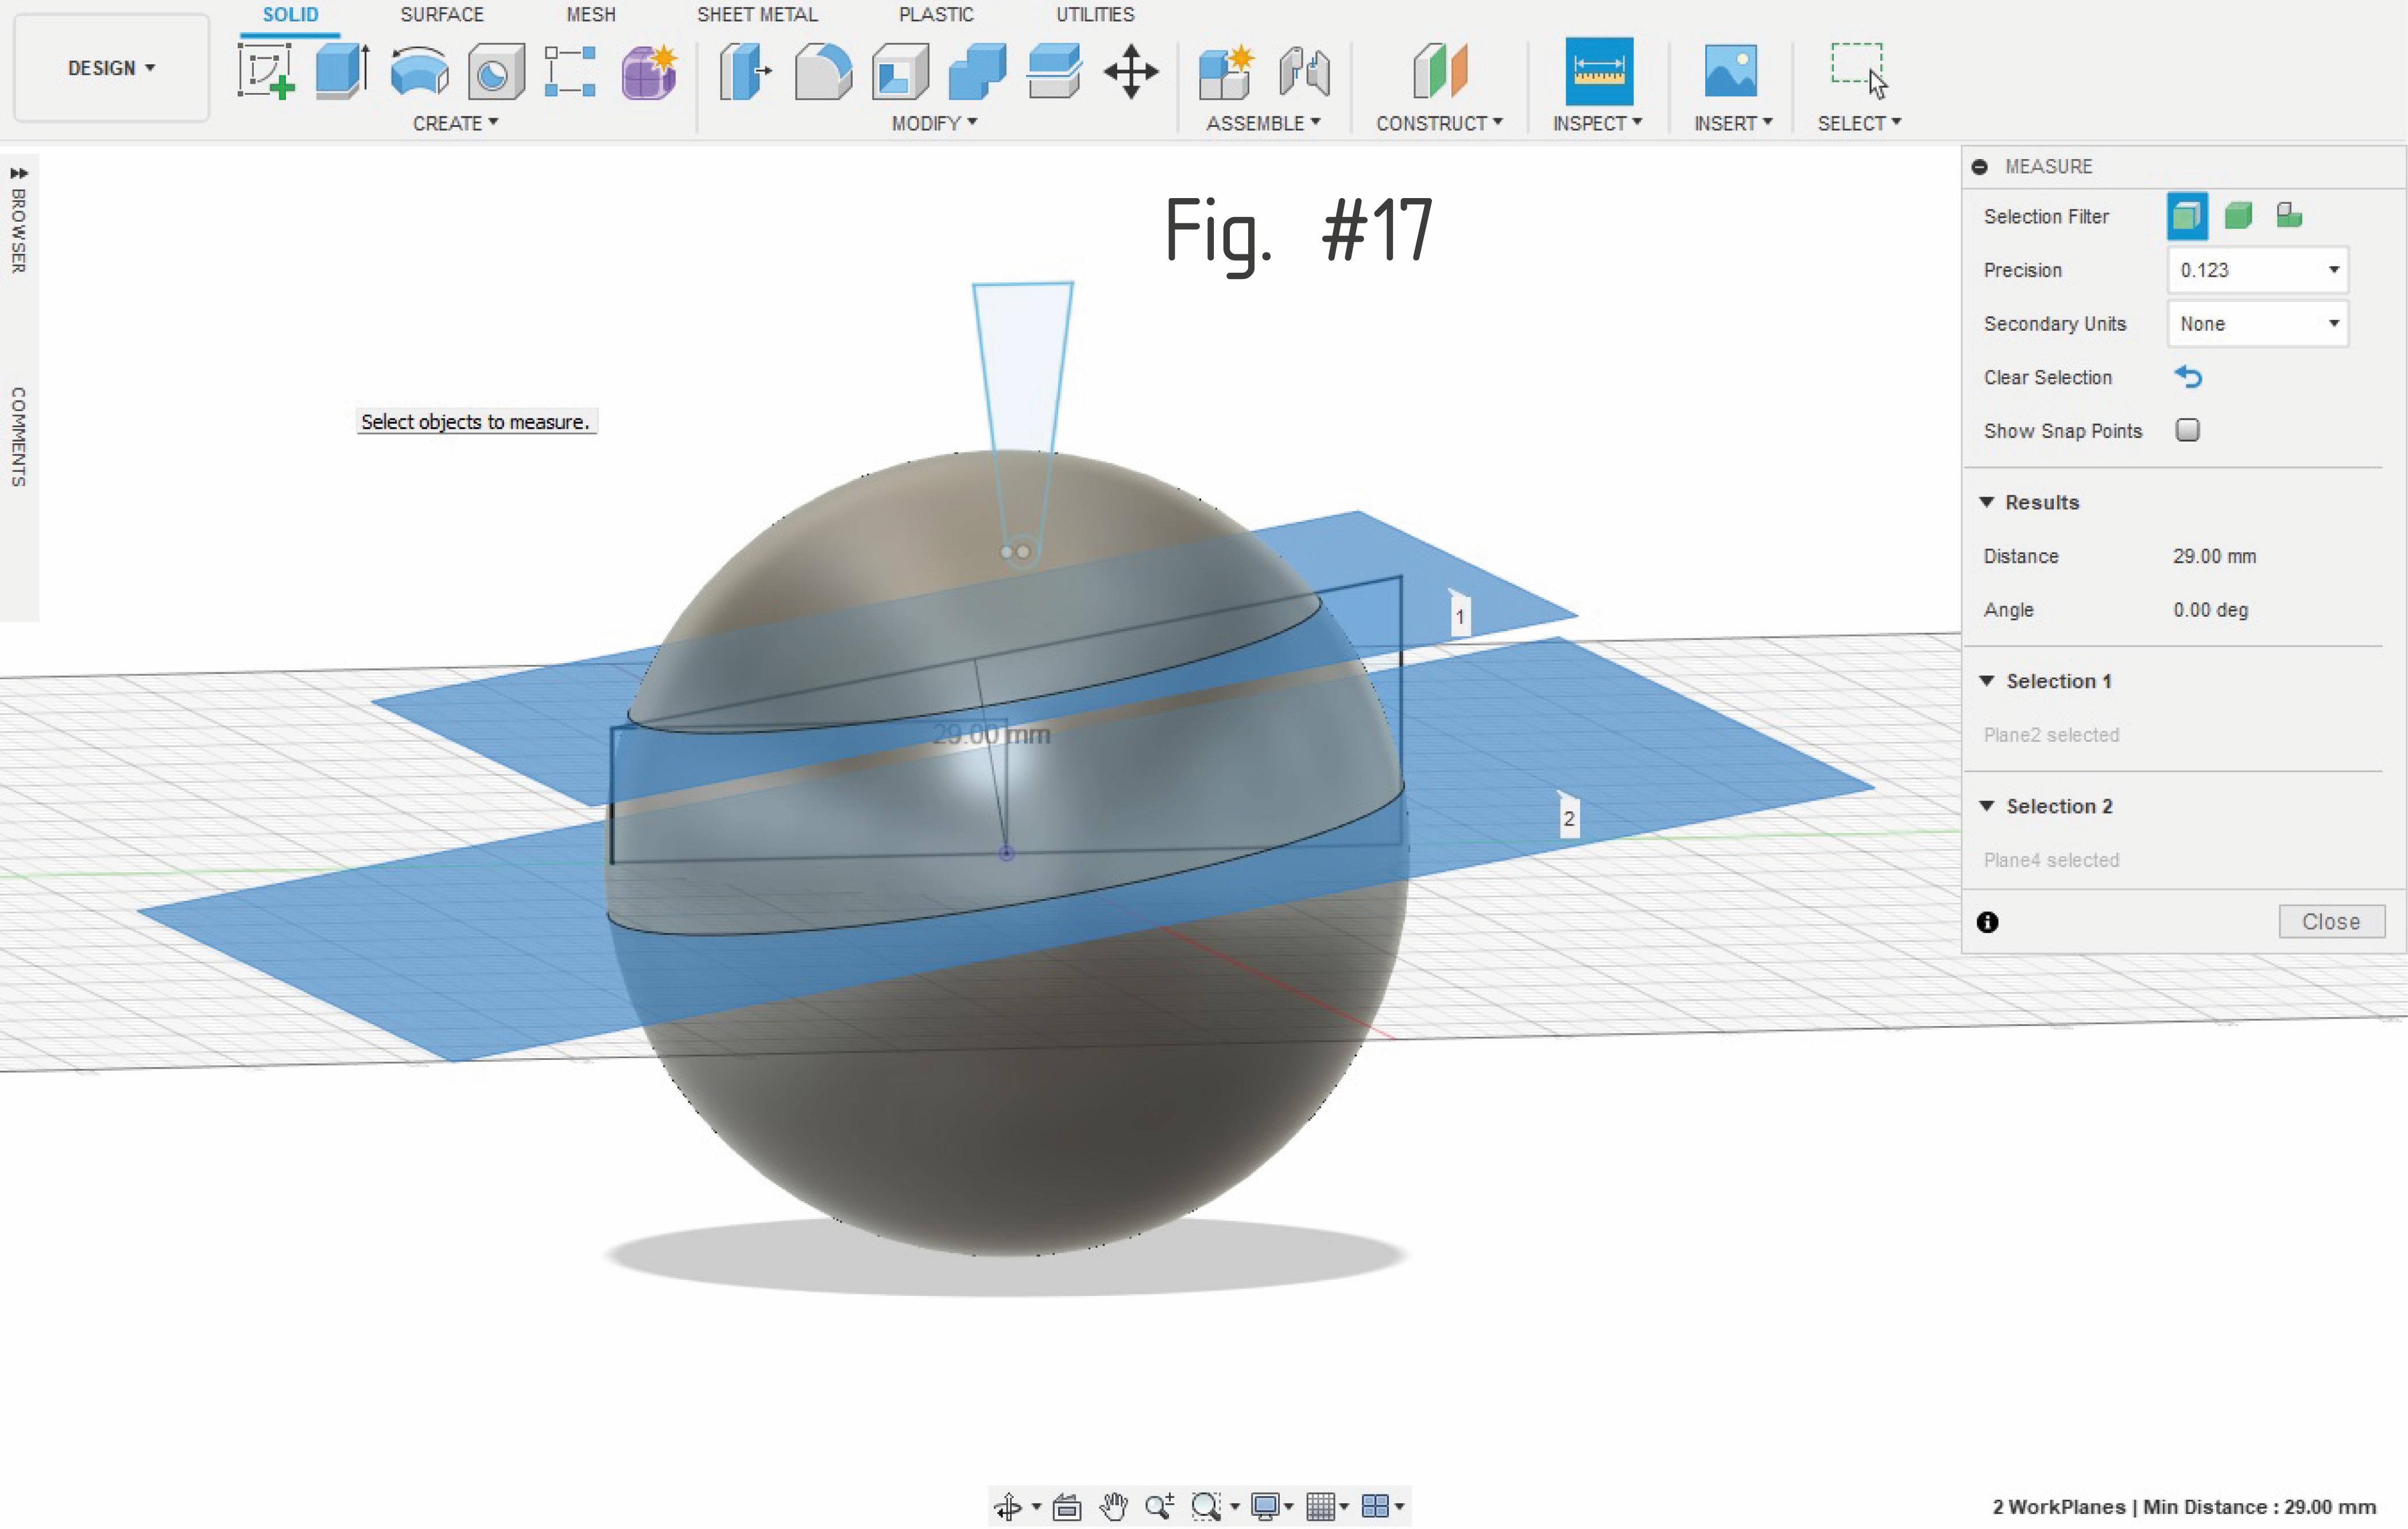The width and height of the screenshot is (2408, 1529).
Task: Select the dark sphere body
Action: (x=1000, y=1150)
